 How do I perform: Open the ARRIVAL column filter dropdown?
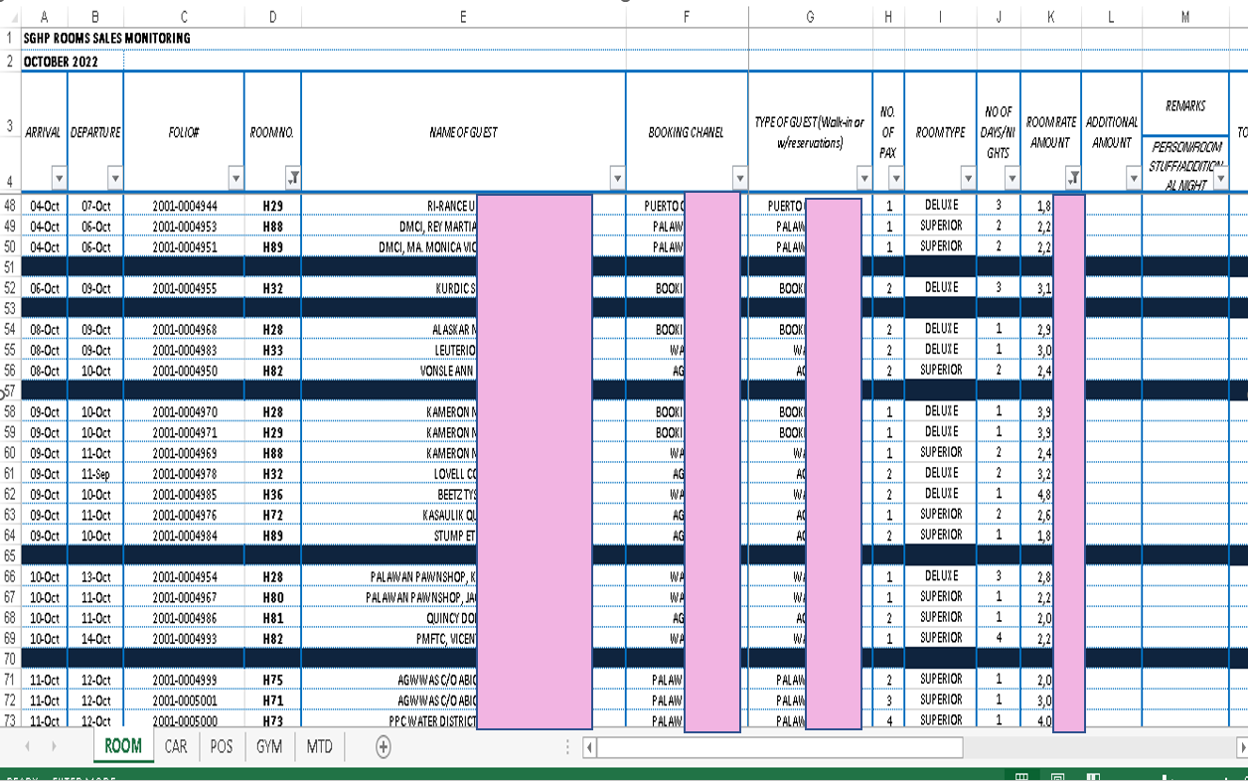tap(59, 179)
